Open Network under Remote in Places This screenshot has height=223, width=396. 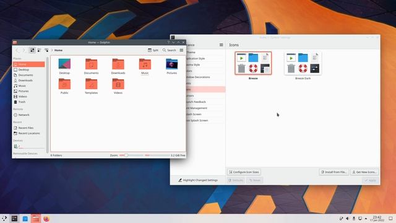pos(29,115)
